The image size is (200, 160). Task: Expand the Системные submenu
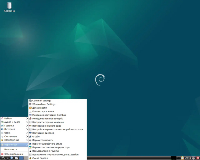(x=14, y=136)
